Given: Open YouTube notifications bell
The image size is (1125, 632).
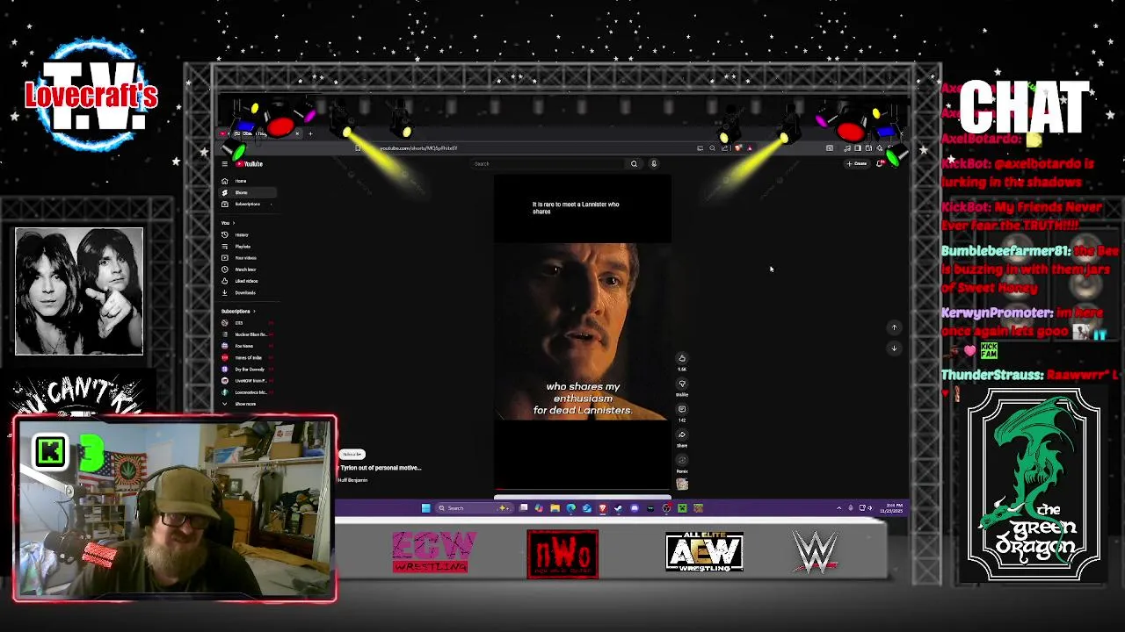Looking at the screenshot, I should 880,163.
